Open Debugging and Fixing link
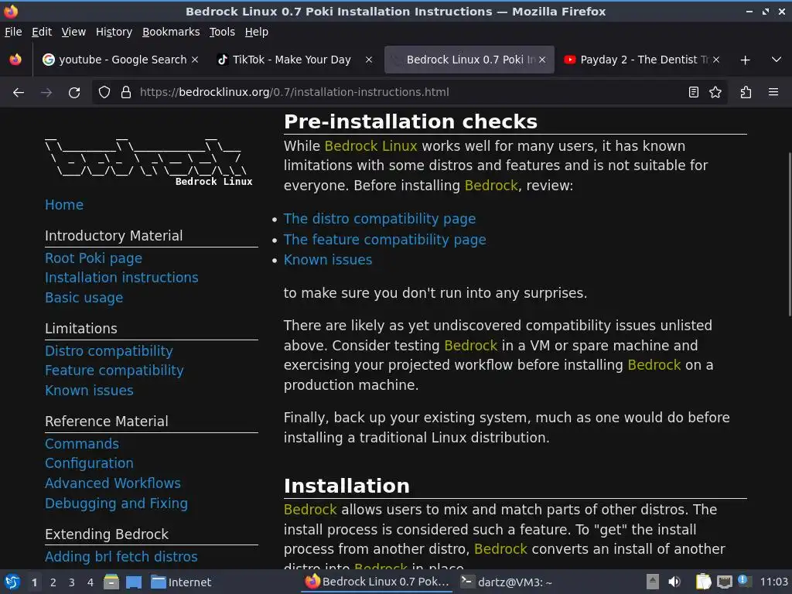The width and height of the screenshot is (792, 594). click(116, 503)
